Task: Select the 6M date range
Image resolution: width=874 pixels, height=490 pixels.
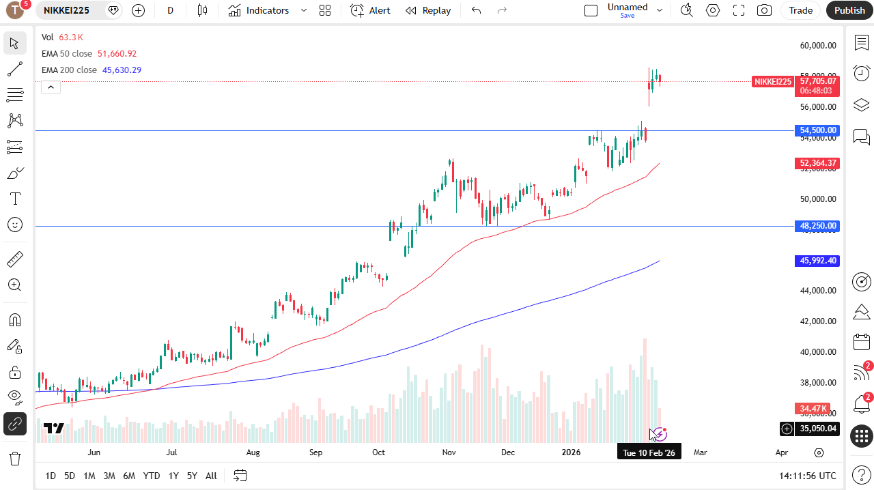Action: 129,476
